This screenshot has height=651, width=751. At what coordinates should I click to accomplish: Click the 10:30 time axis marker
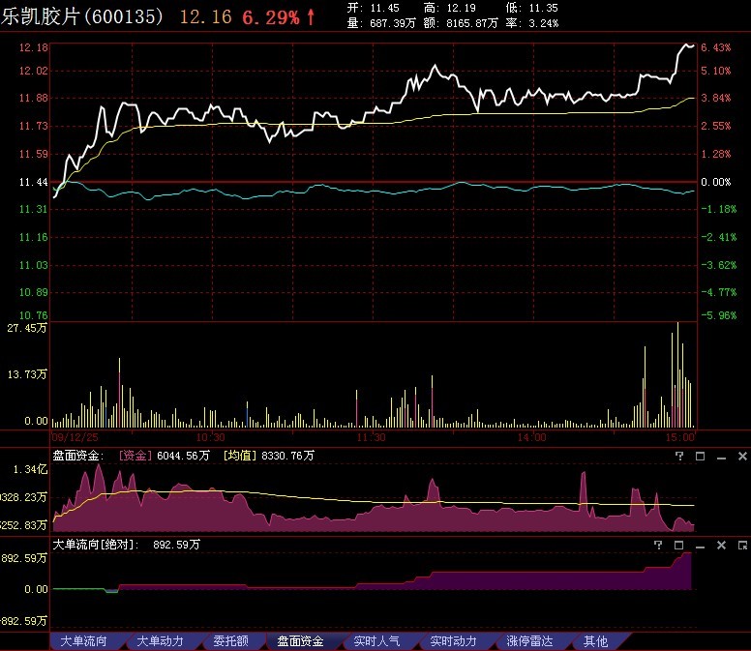(x=210, y=437)
